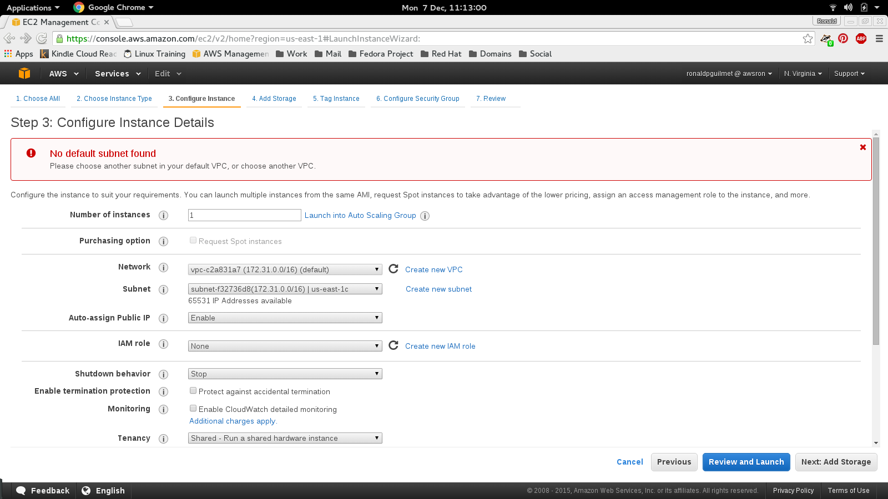This screenshot has width=888, height=499.
Task: Reload the page in Chrome
Action: coord(42,38)
